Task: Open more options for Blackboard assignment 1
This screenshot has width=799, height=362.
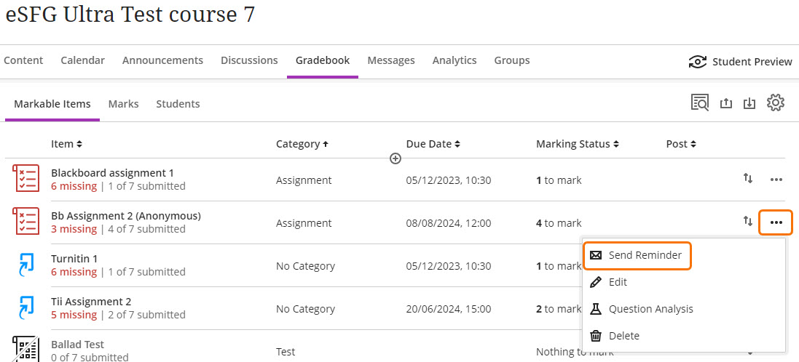Action: [776, 180]
